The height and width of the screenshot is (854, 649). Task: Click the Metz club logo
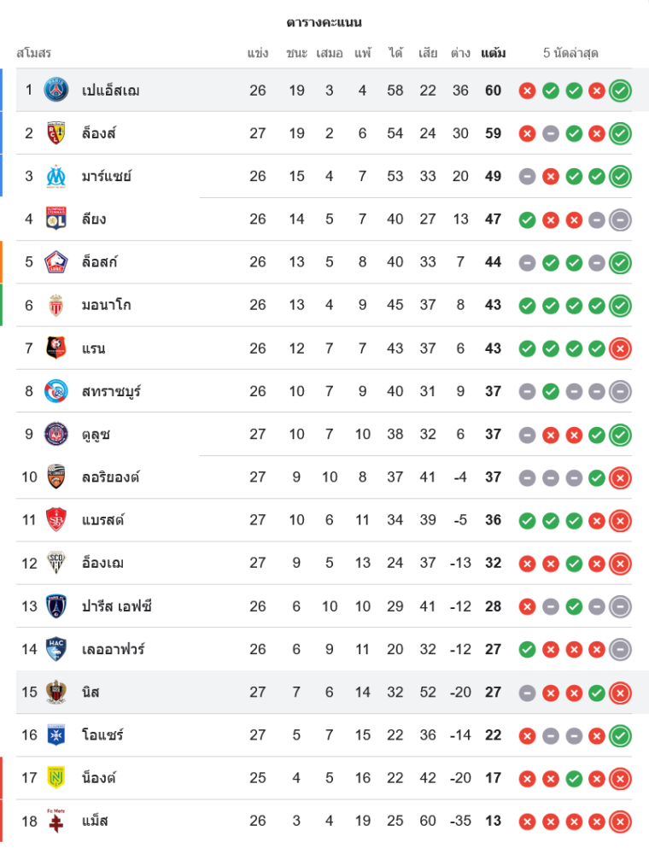point(56,821)
